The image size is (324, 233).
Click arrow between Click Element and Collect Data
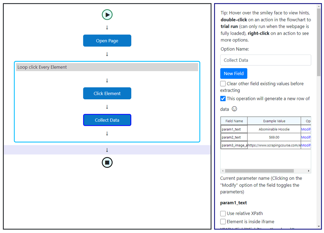(x=107, y=107)
